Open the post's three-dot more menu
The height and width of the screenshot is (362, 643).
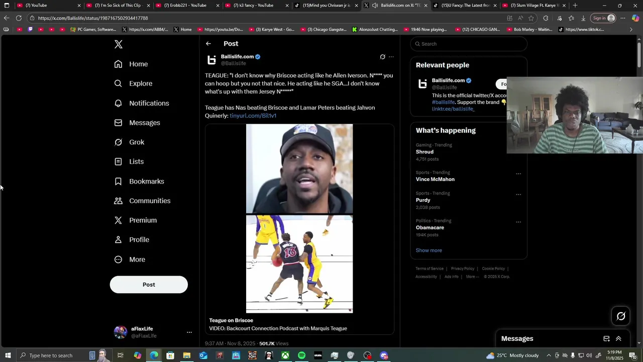click(391, 57)
